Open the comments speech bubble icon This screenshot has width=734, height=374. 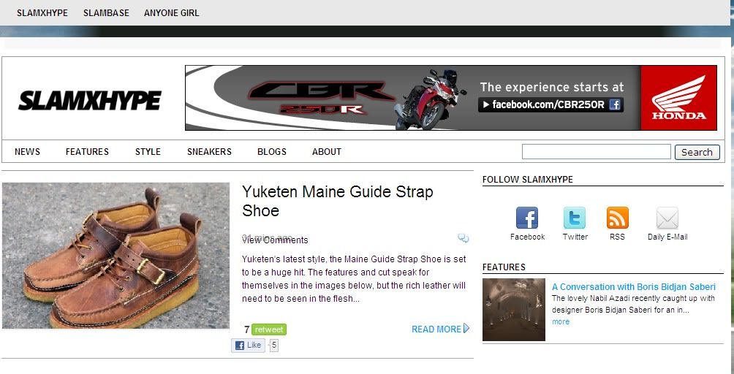tap(463, 238)
